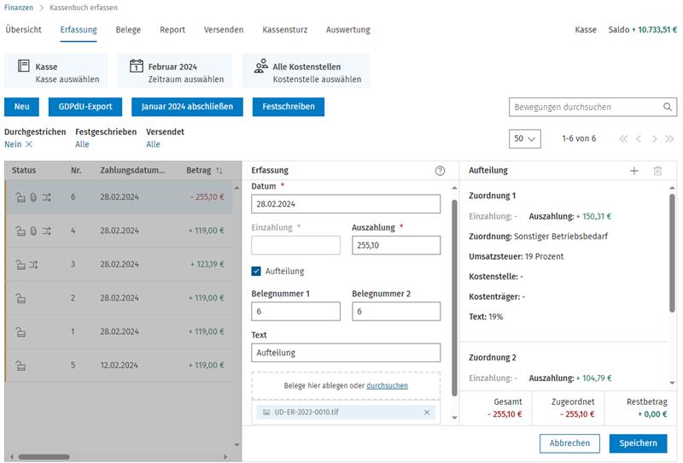Click GDPdU-Export button
This screenshot has width=683, height=463.
(x=85, y=107)
